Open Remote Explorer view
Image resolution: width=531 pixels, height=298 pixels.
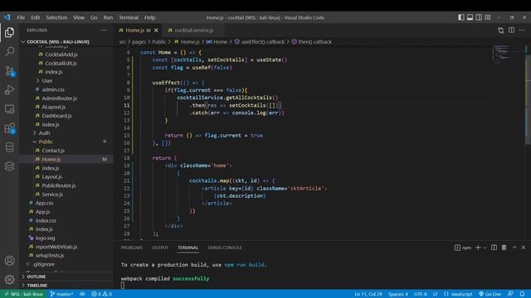click(9, 109)
